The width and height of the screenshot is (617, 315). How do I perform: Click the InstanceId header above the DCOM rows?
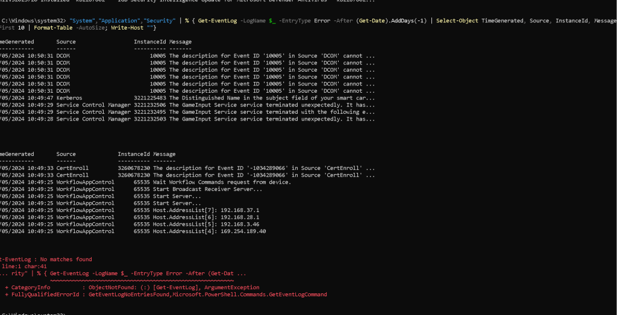coord(149,42)
